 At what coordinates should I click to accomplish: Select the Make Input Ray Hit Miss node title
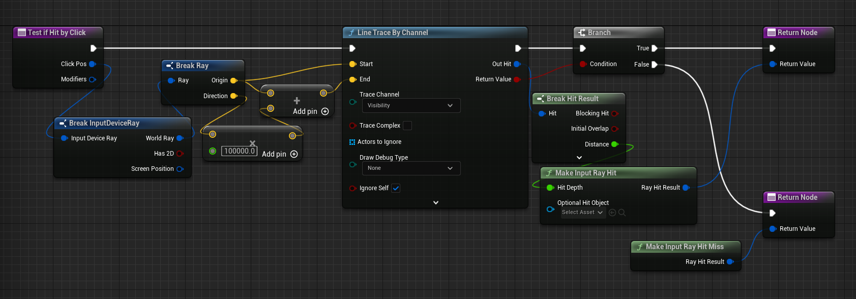point(685,247)
